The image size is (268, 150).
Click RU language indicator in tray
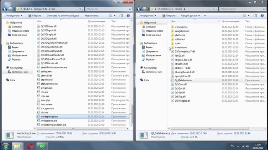click(233, 146)
